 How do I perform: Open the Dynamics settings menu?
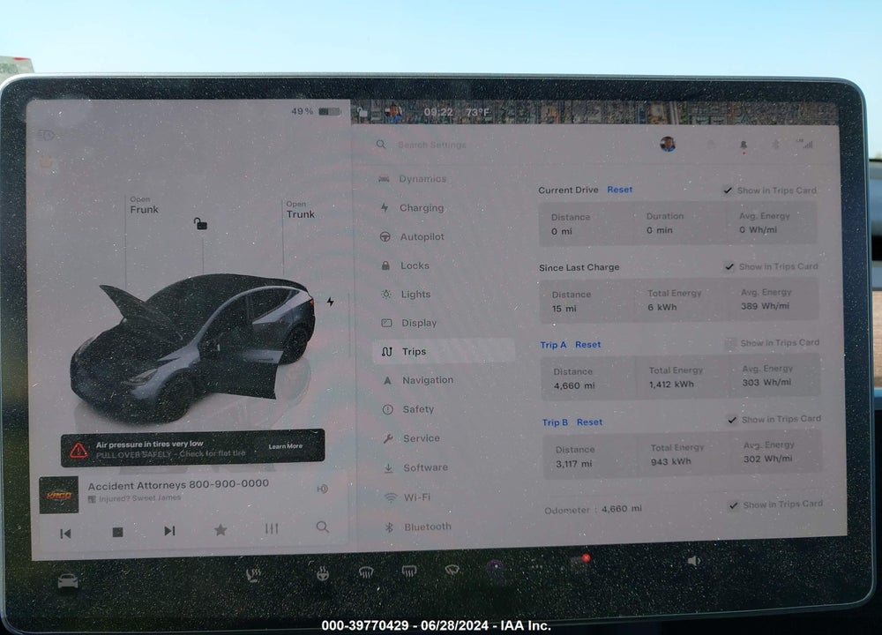click(x=413, y=178)
